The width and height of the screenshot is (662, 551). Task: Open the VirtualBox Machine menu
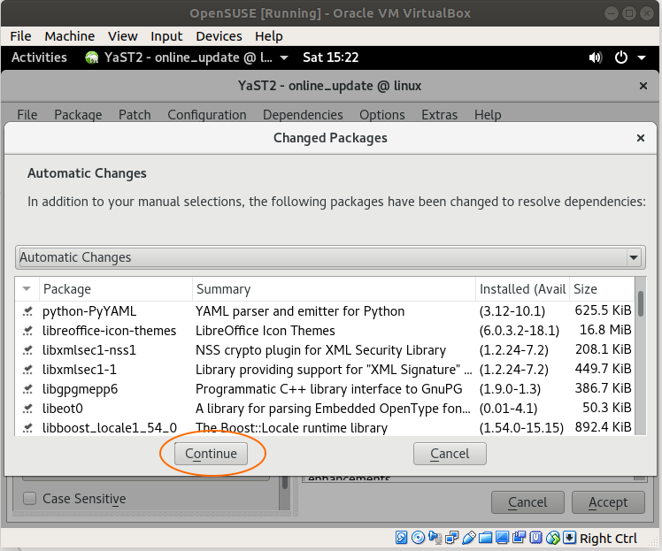point(70,36)
